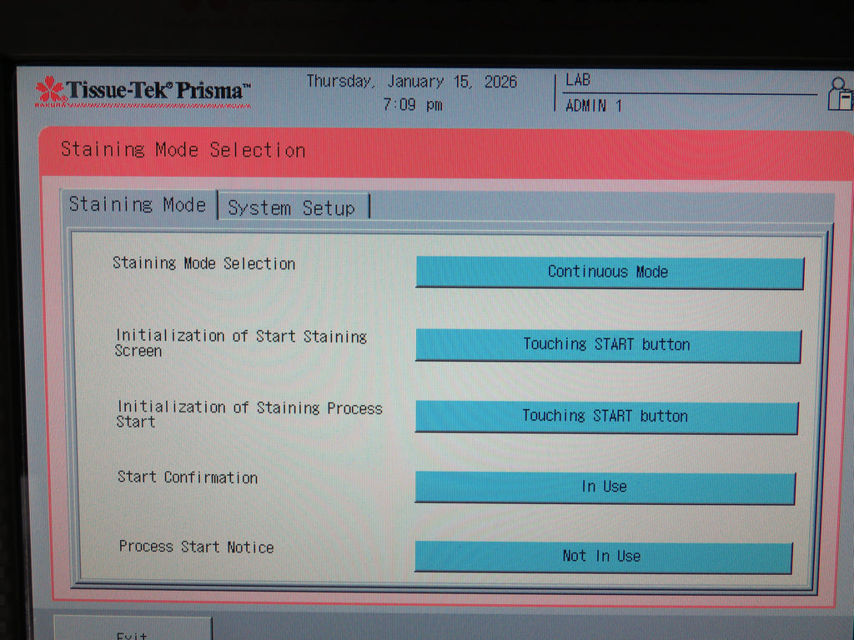Toggle Process Start Notice 'Not In Use' setting

[602, 557]
